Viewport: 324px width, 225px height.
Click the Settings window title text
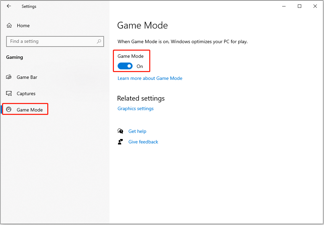tap(29, 6)
